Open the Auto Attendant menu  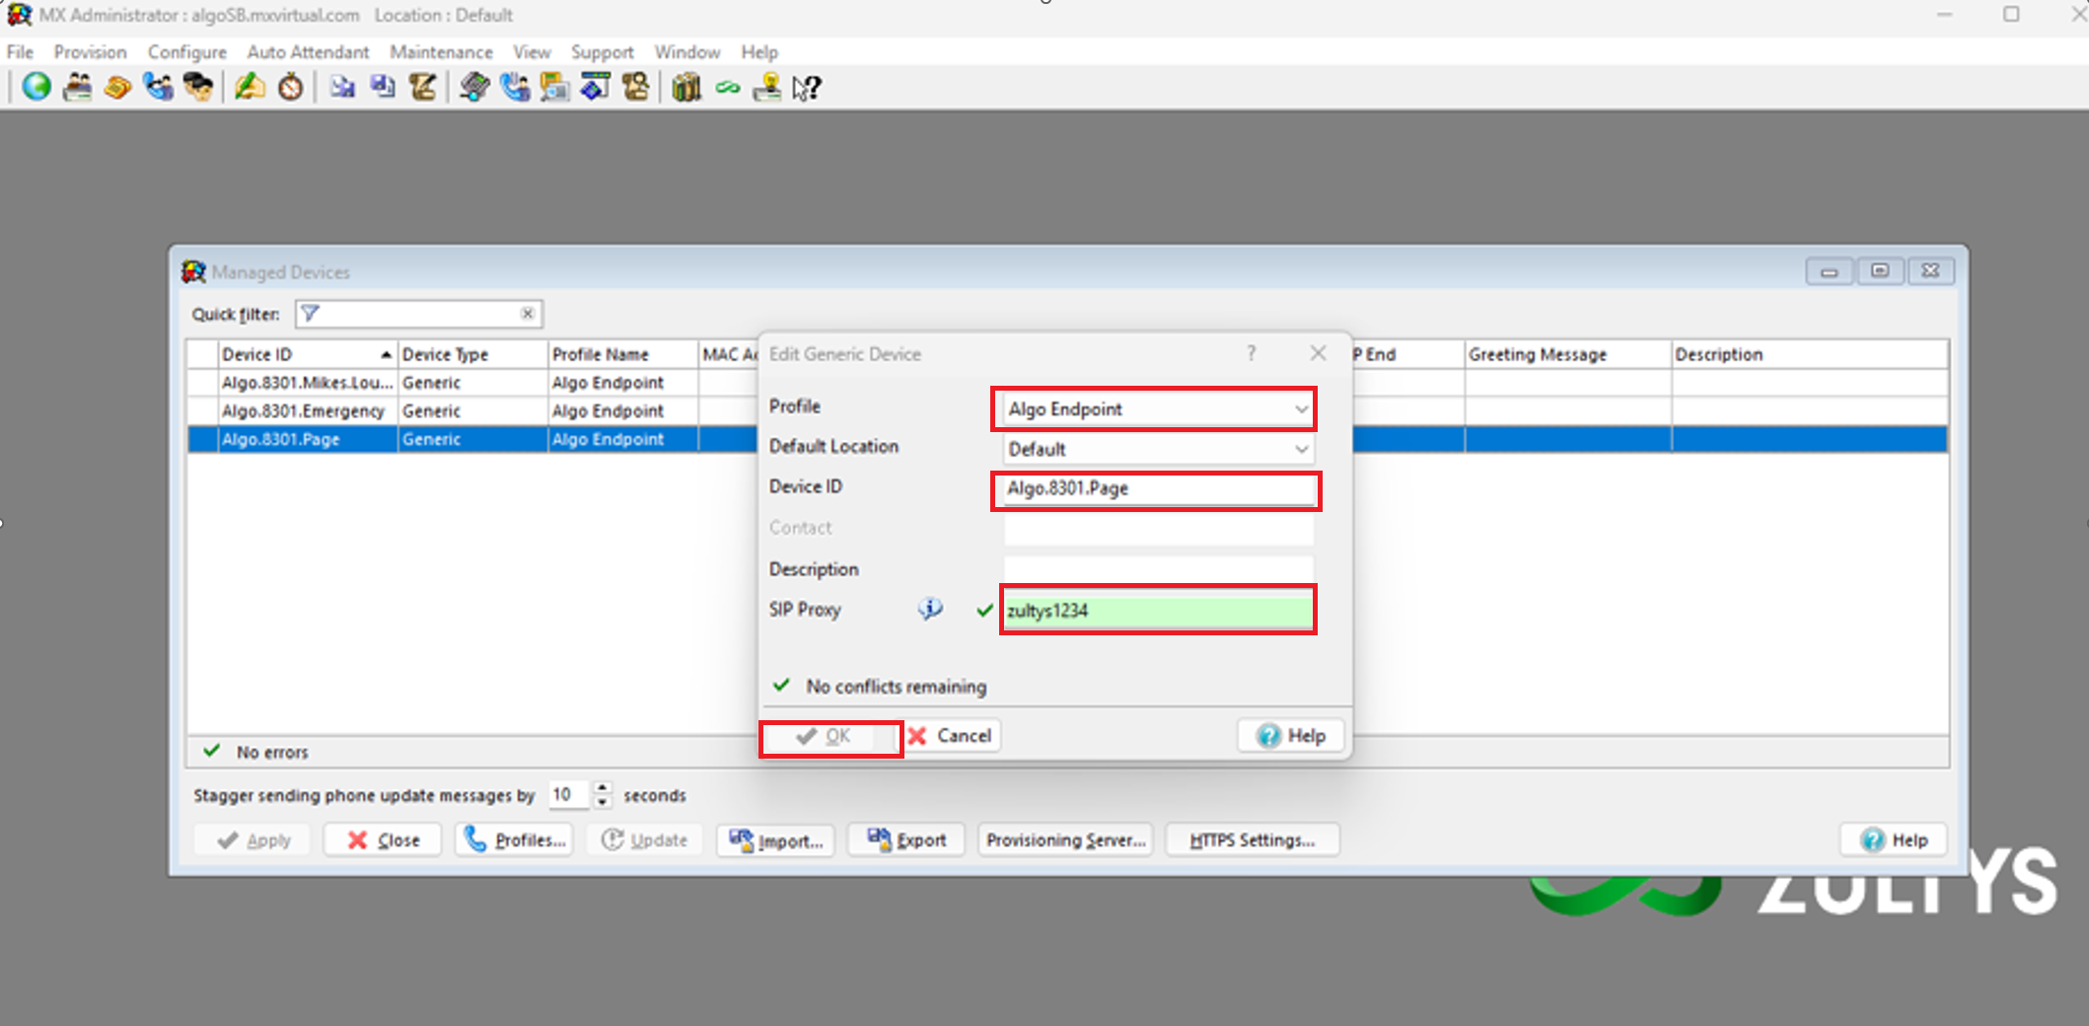click(x=308, y=52)
